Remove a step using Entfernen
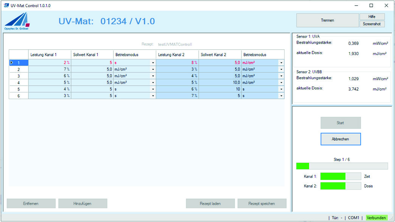 (x=31, y=203)
